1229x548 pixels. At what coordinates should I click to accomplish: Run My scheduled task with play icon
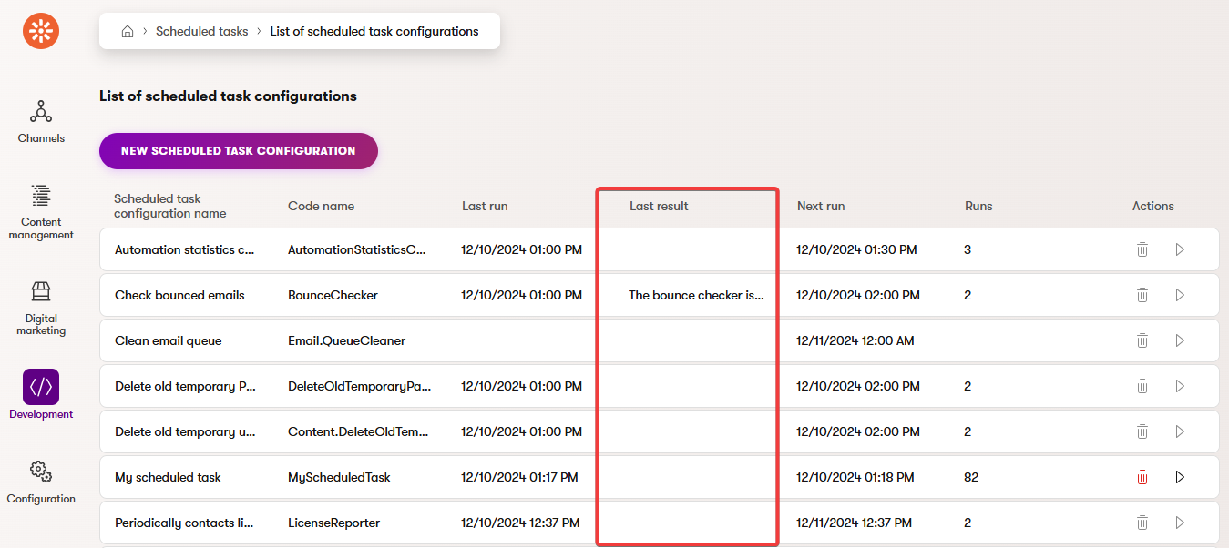point(1180,477)
